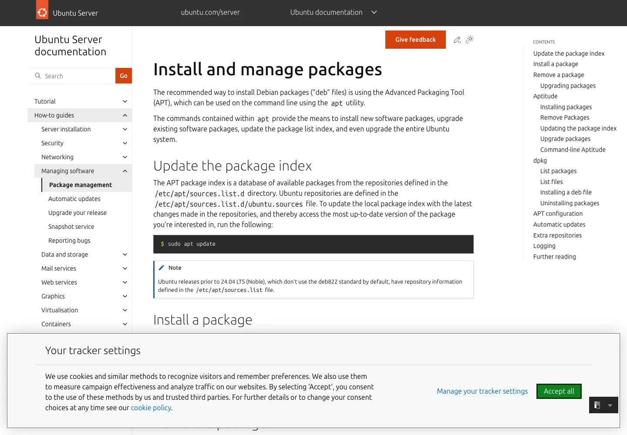This screenshot has width=627, height=435.
Task: Go to the Aptitude contents entry
Action: click(546, 96)
